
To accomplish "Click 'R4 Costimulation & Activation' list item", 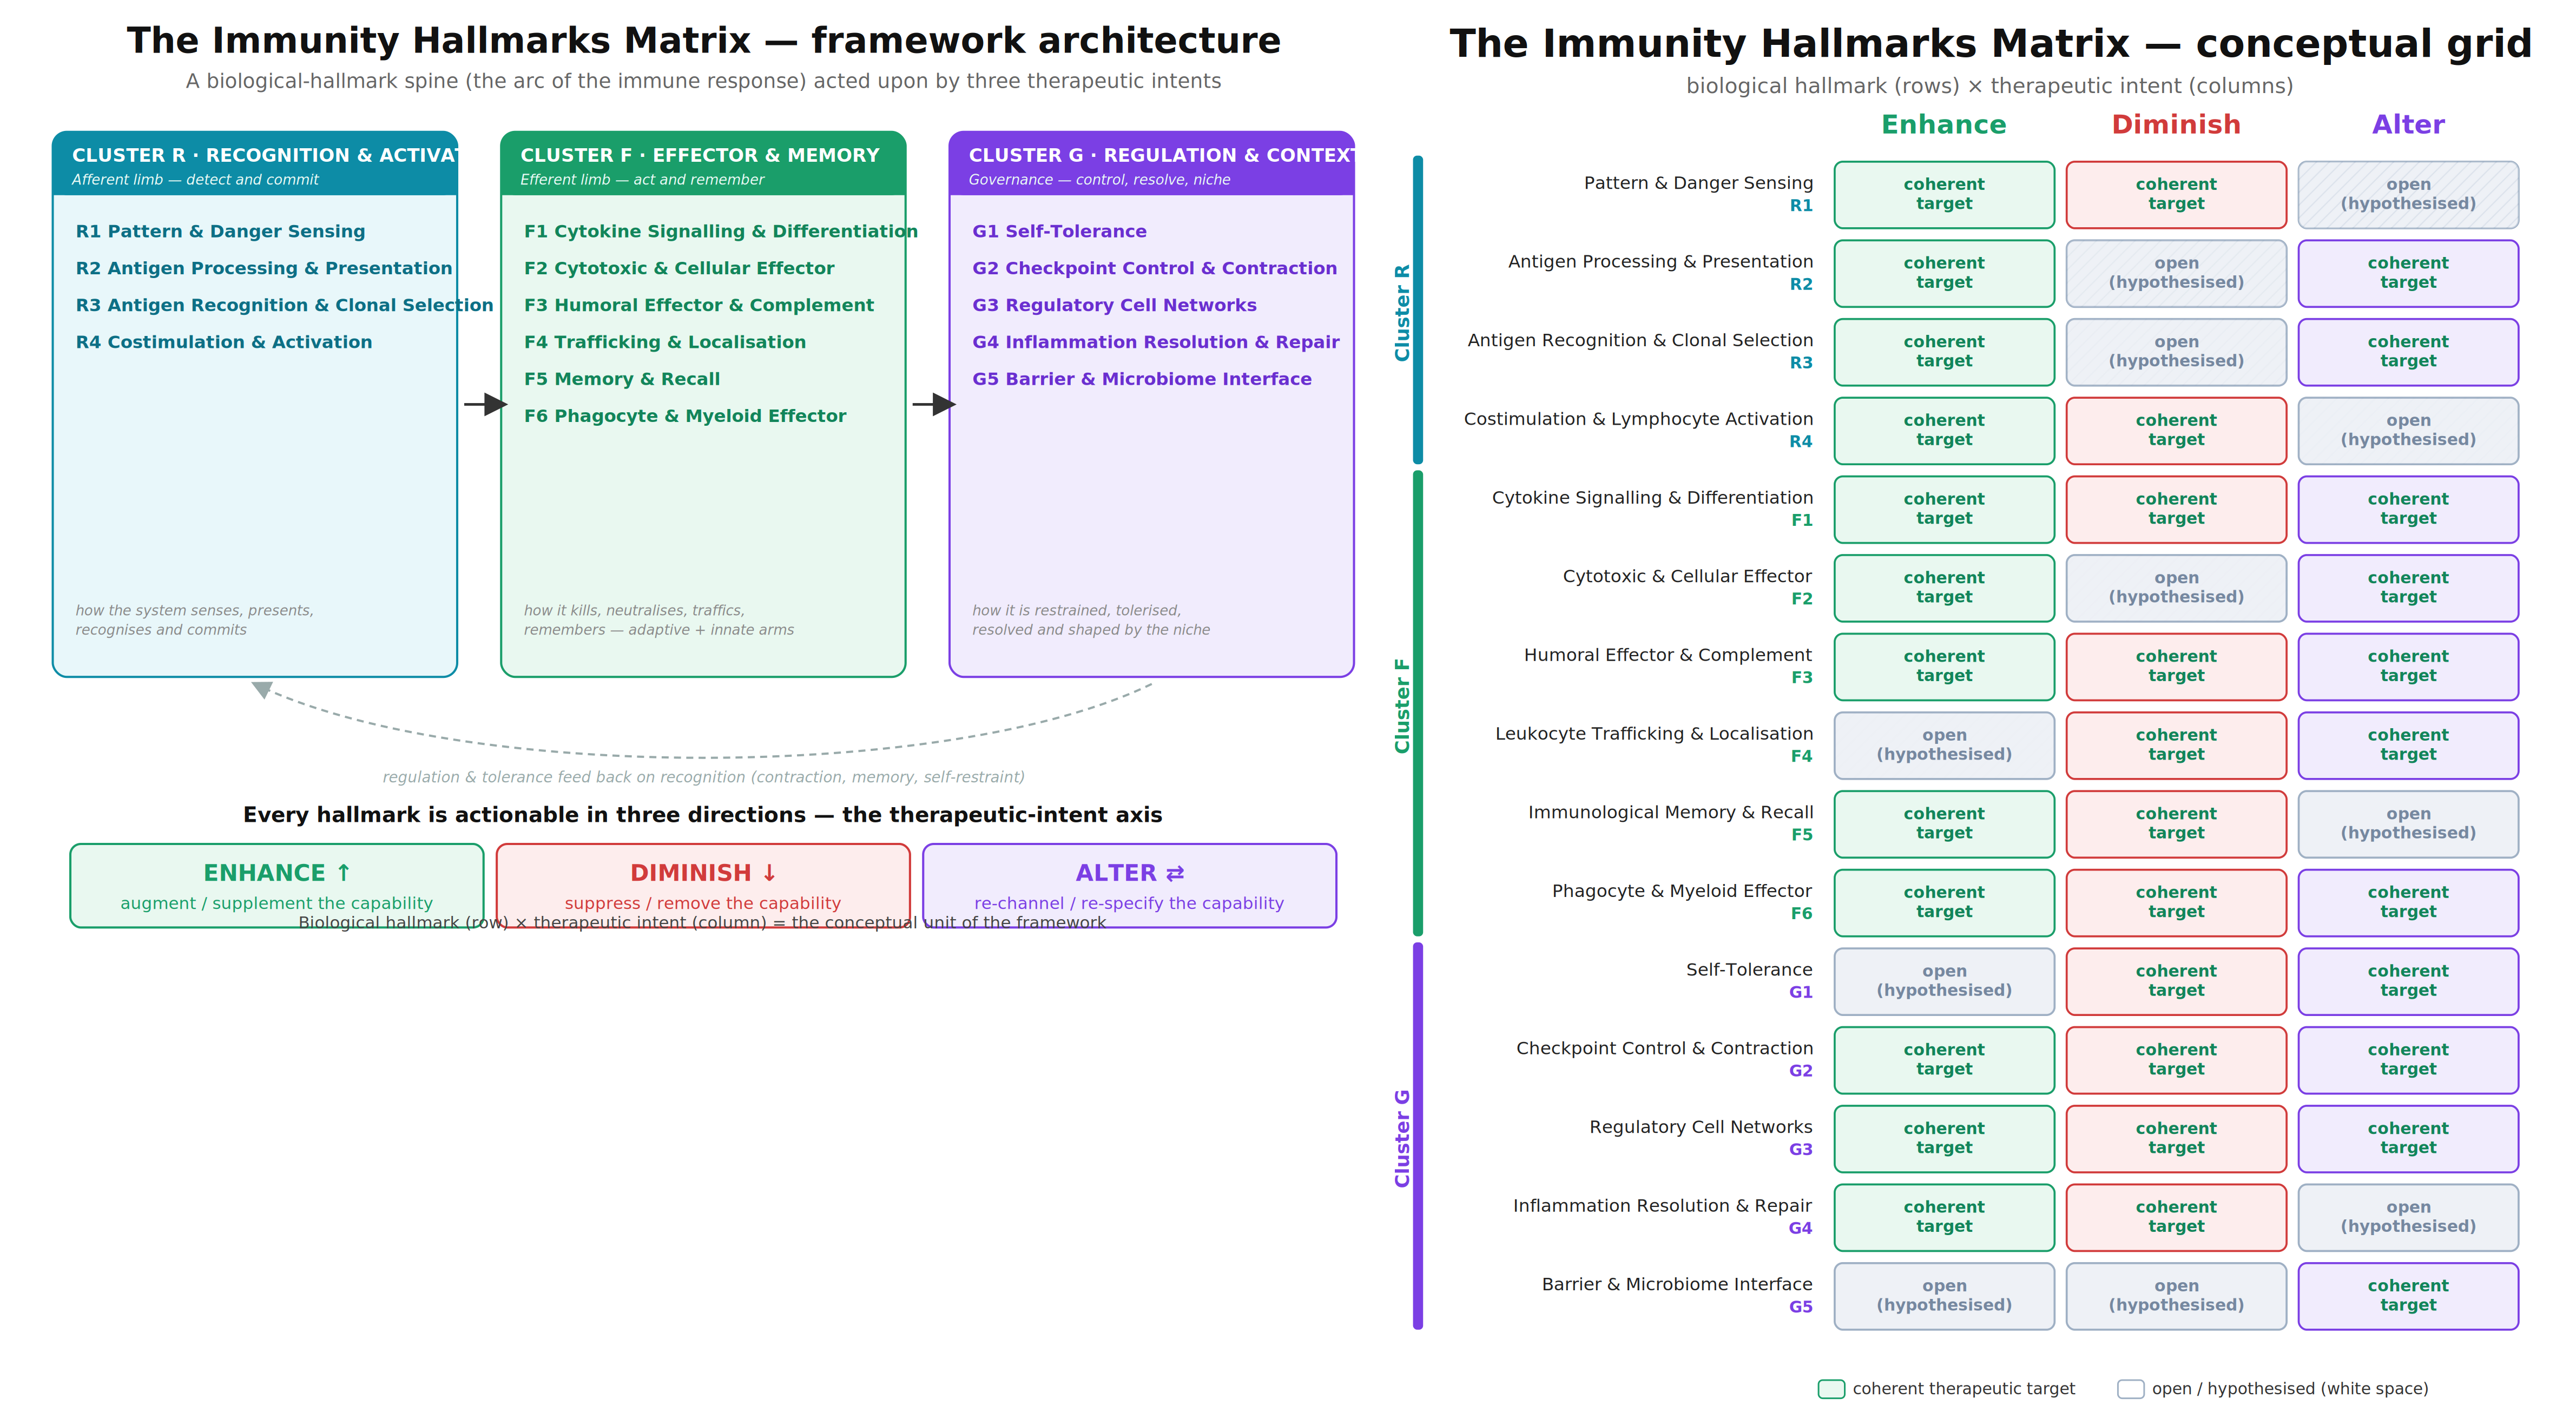I will point(223,342).
